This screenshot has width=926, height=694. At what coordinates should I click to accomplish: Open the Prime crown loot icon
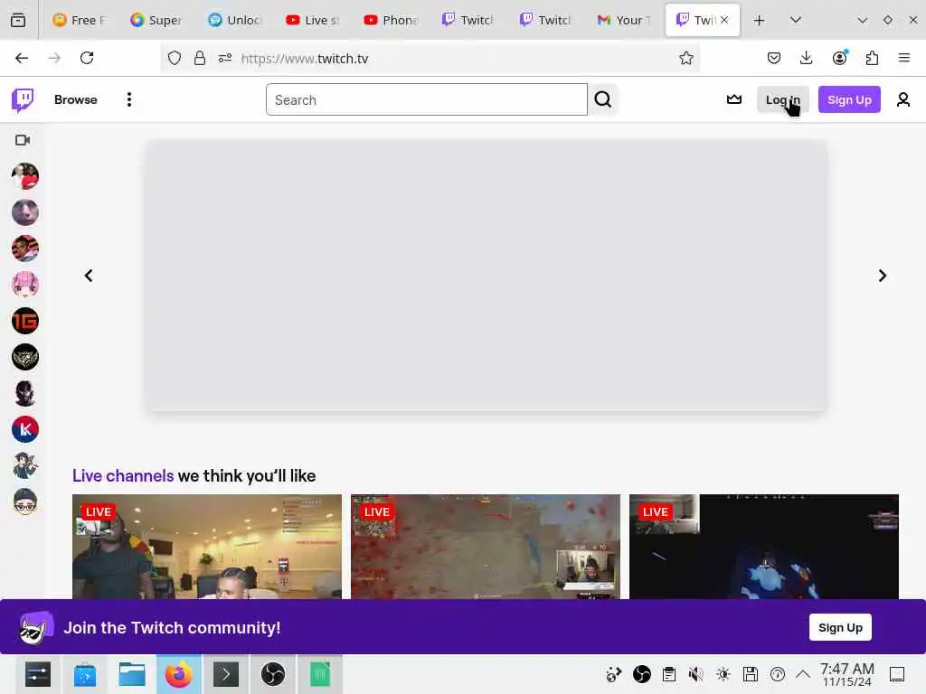coord(734,99)
